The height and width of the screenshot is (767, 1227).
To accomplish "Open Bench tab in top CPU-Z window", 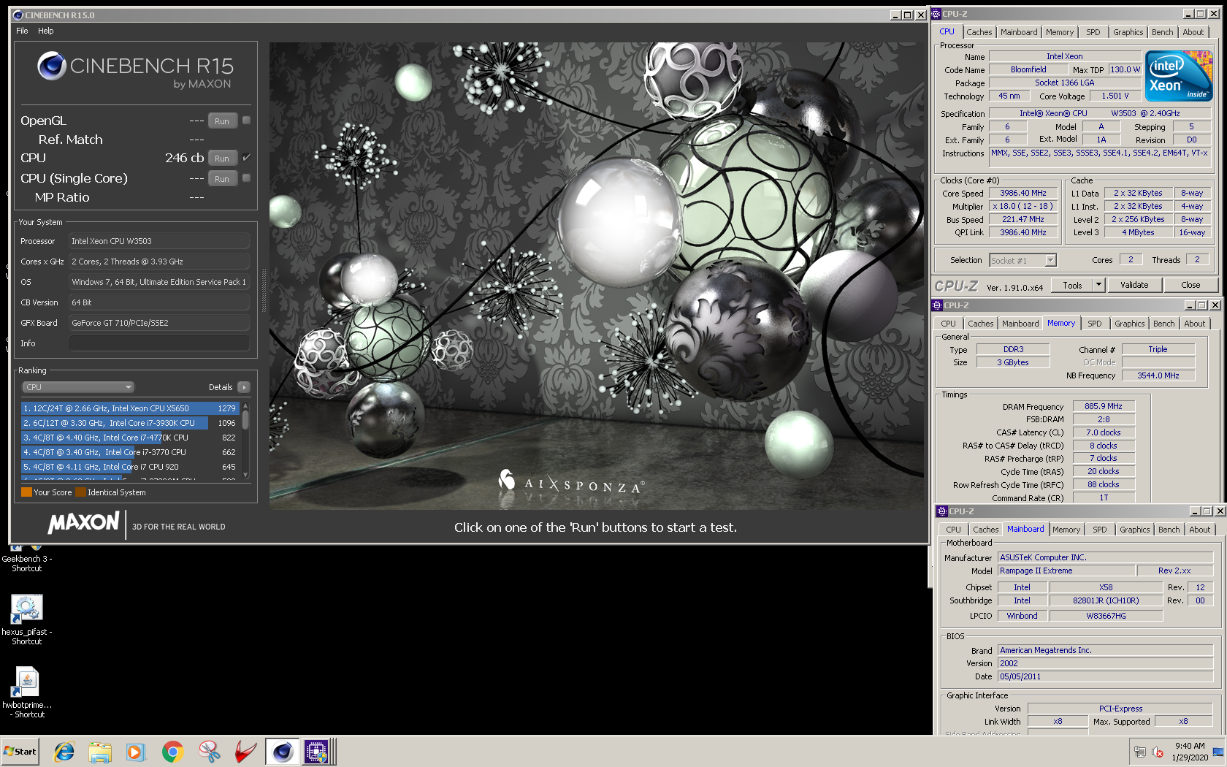I will click(x=1162, y=32).
